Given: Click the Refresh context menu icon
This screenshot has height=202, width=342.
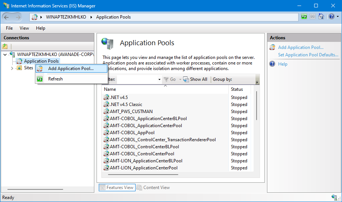Looking at the screenshot, I should coord(40,79).
